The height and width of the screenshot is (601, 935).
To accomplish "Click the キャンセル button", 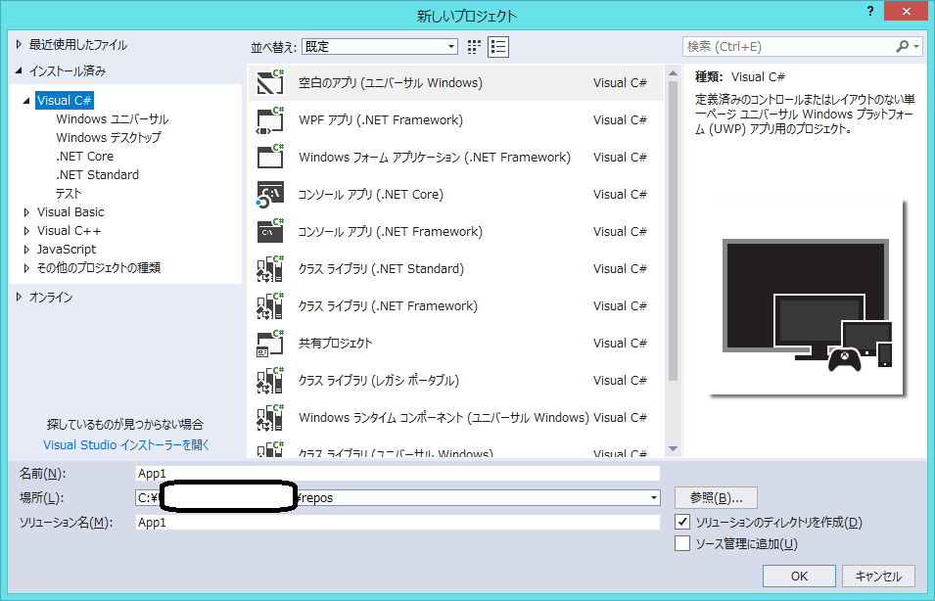I will 878,576.
